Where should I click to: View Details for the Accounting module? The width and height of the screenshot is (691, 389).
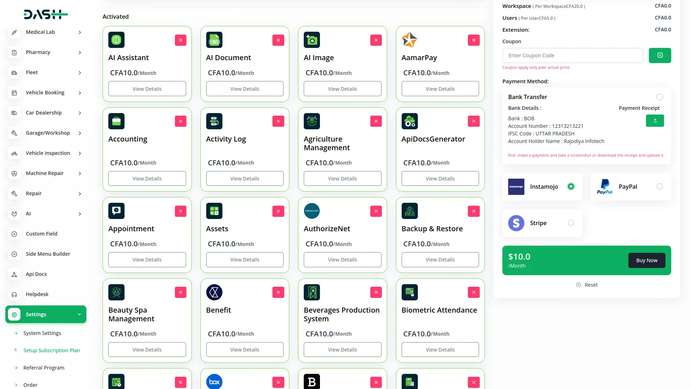pos(147,179)
